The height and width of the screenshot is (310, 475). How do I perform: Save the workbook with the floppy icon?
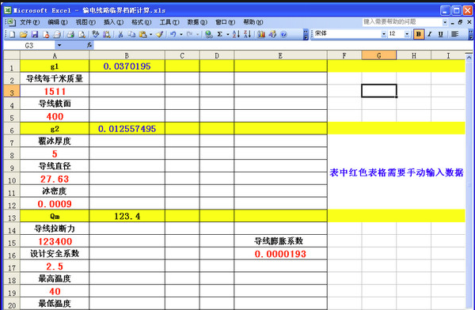click(x=35, y=34)
